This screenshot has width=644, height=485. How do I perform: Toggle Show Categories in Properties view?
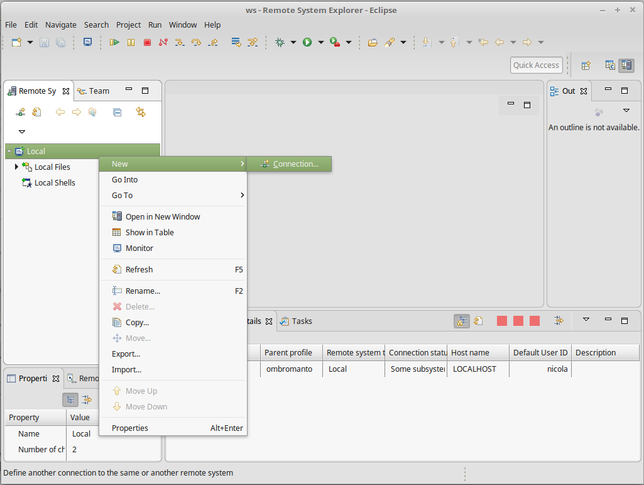point(70,399)
